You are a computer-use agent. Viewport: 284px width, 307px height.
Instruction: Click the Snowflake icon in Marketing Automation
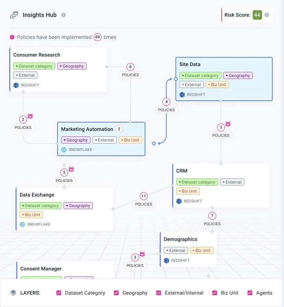coord(64,150)
